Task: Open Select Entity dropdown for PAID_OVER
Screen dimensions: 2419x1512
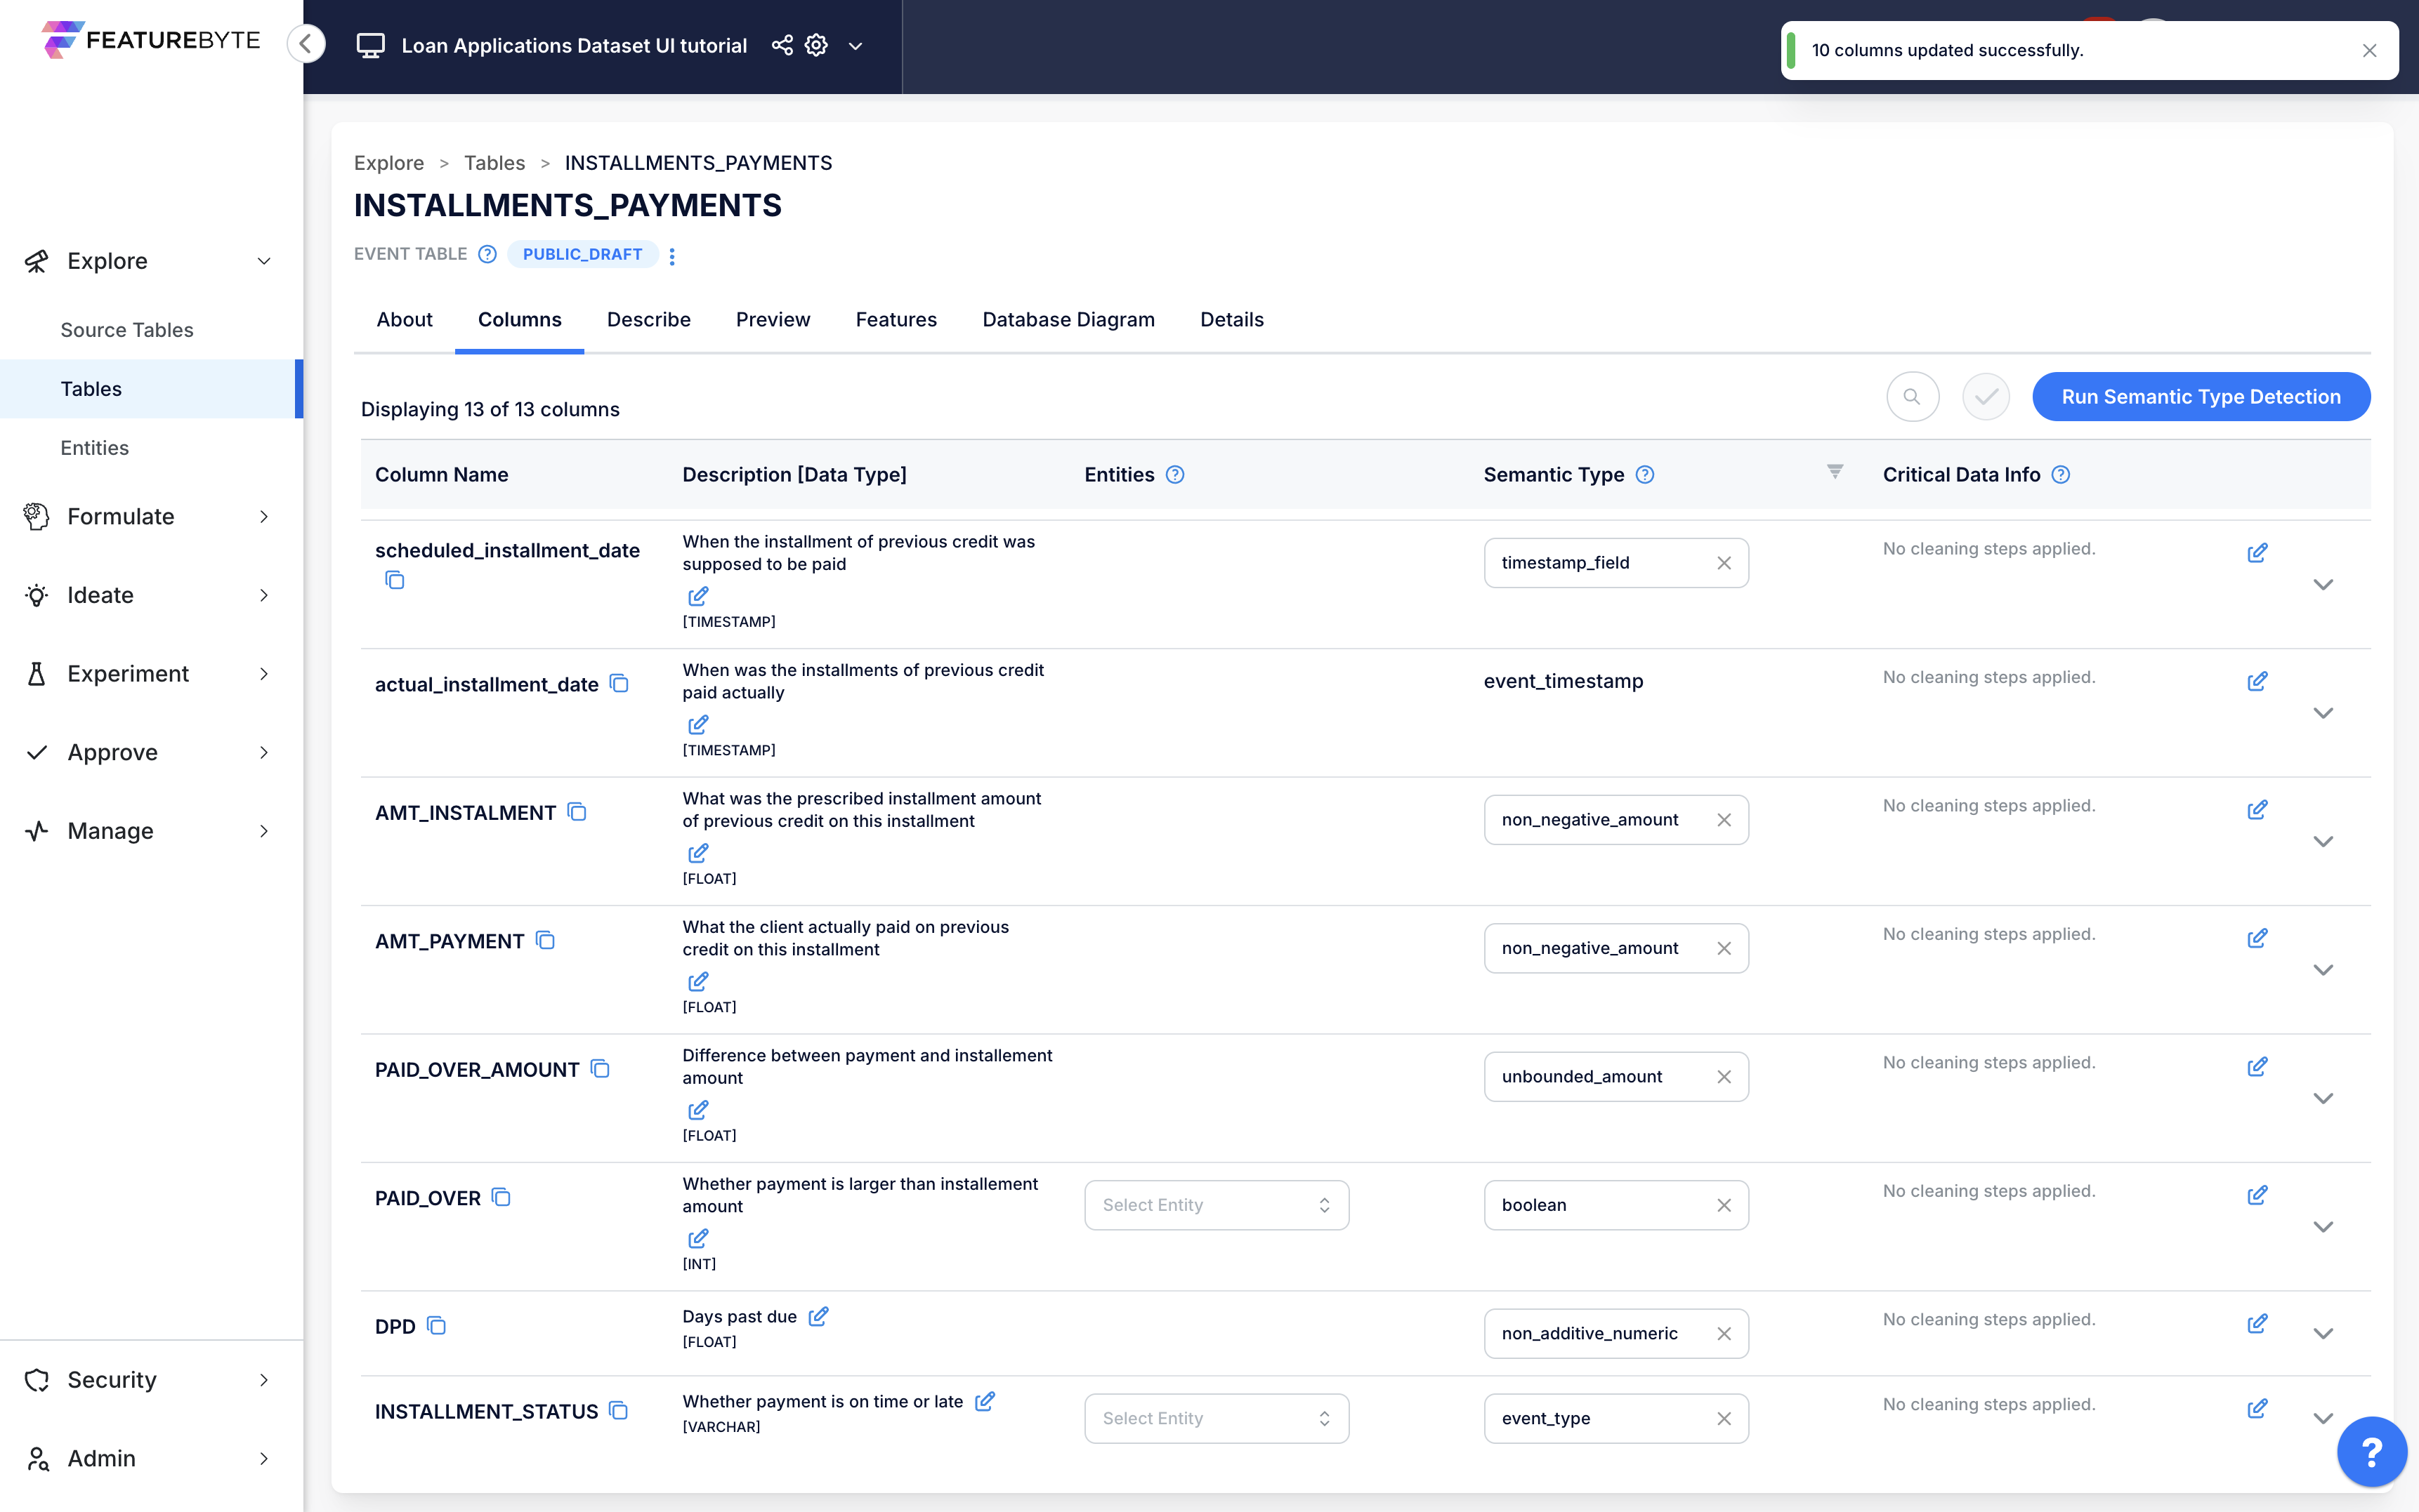Action: (x=1216, y=1205)
